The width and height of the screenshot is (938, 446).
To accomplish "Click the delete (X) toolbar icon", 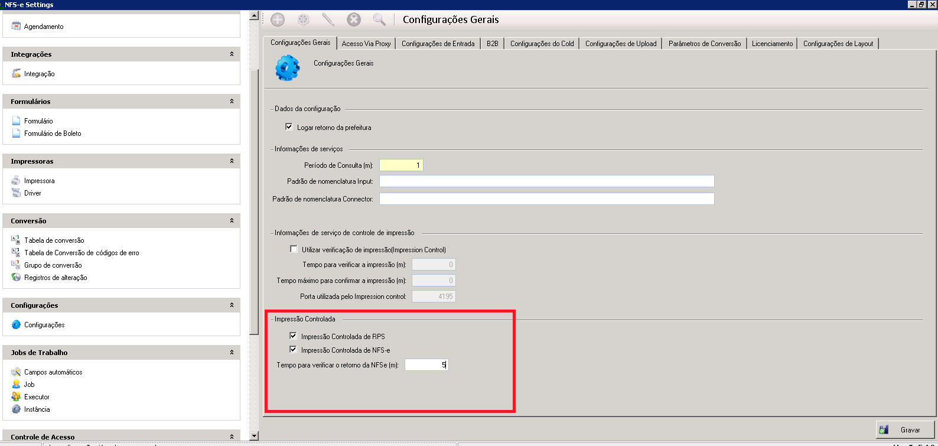I will 354,19.
